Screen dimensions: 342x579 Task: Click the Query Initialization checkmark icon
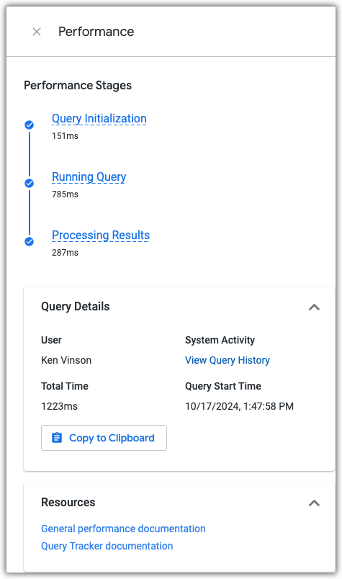[30, 125]
